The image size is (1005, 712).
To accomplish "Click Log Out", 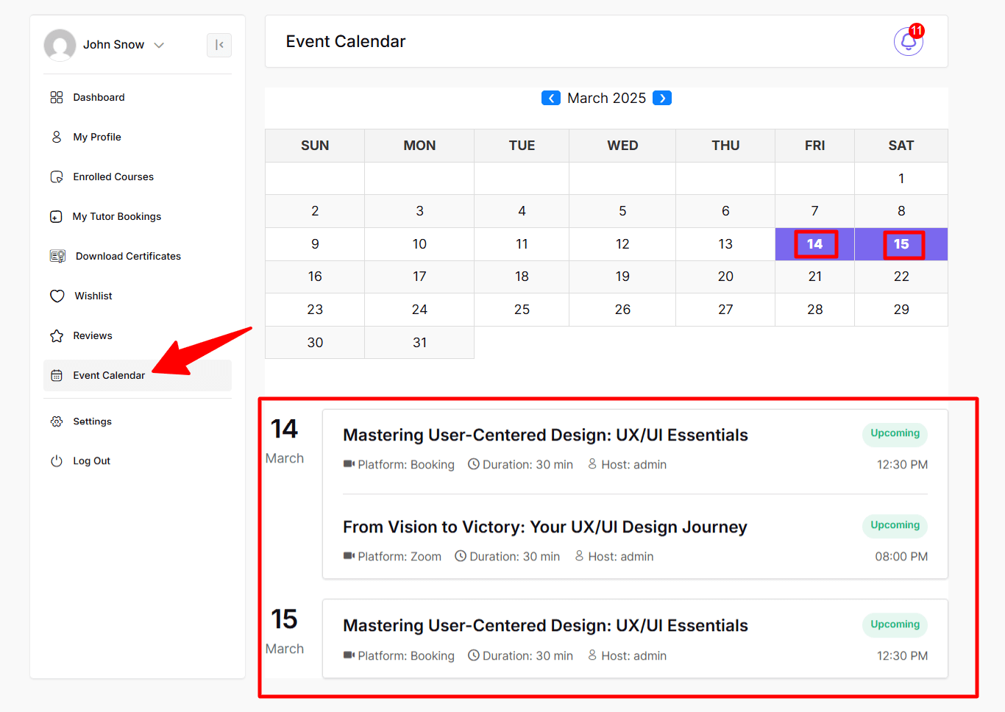I will pyautogui.click(x=90, y=461).
